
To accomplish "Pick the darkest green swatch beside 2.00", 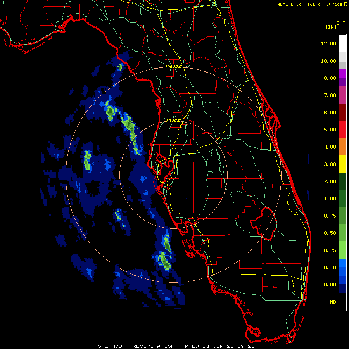I will point(342,181).
